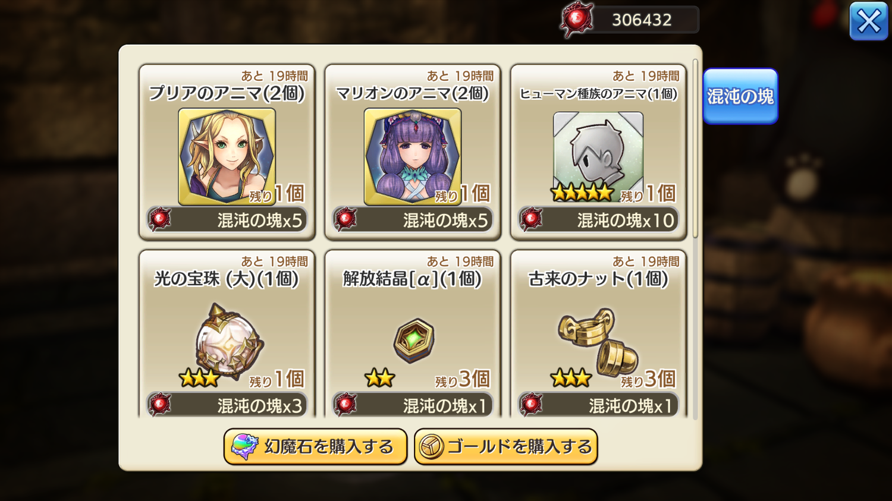Viewport: 892px width, 501px height.
Task: Click the coin icon on ゴールド purchase button
Action: [x=431, y=447]
